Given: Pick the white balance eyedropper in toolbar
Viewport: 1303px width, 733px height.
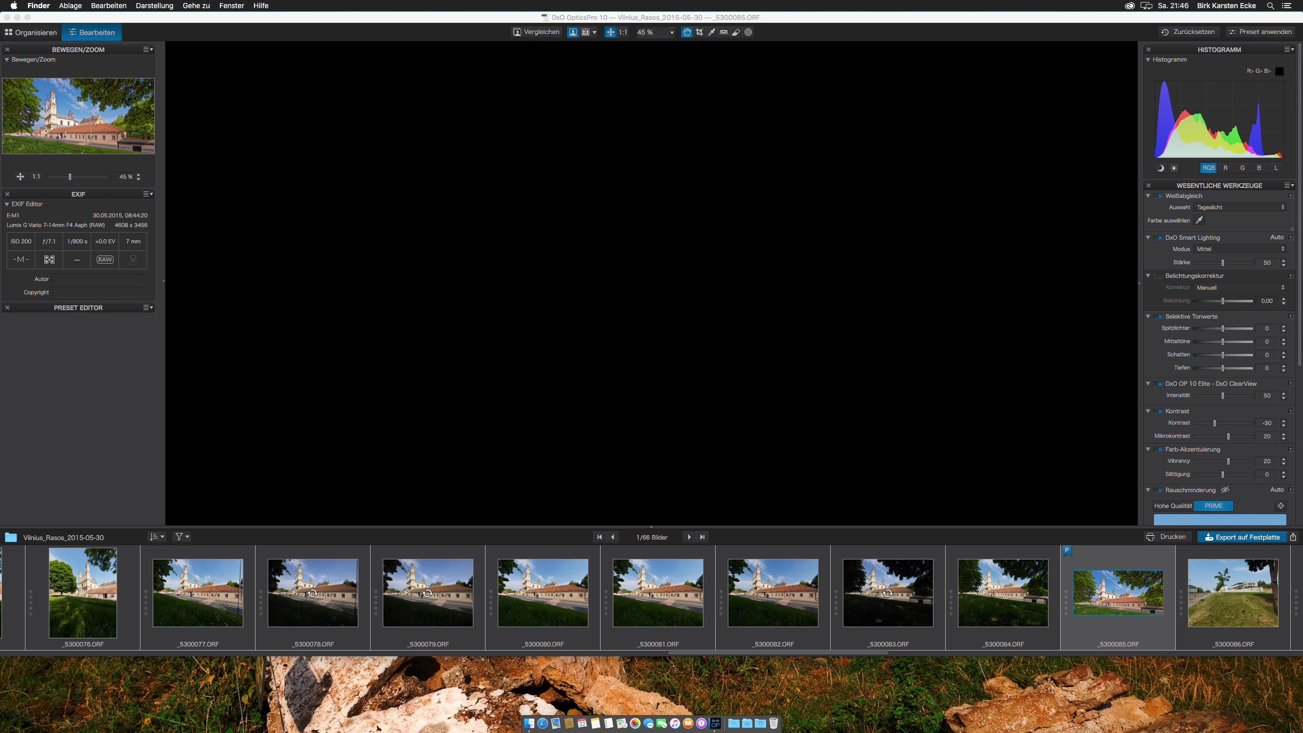Looking at the screenshot, I should click(x=712, y=32).
